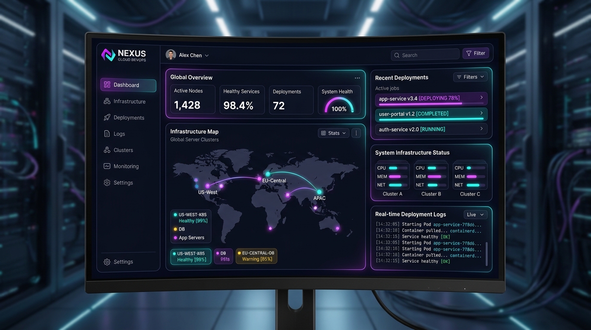The height and width of the screenshot is (330, 591).
Task: Open the Live dropdown in deployment logs
Action: point(475,214)
